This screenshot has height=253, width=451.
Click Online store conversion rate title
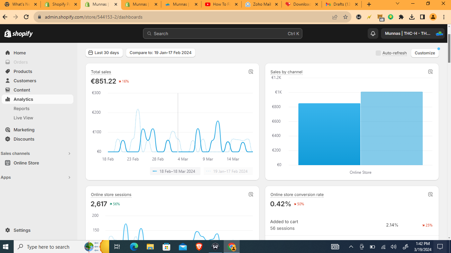coord(297,195)
